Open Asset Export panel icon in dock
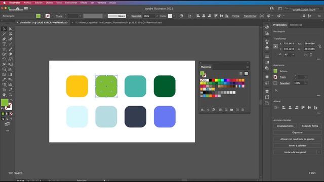The width and height of the screenshot is (324, 182). [x=267, y=97]
